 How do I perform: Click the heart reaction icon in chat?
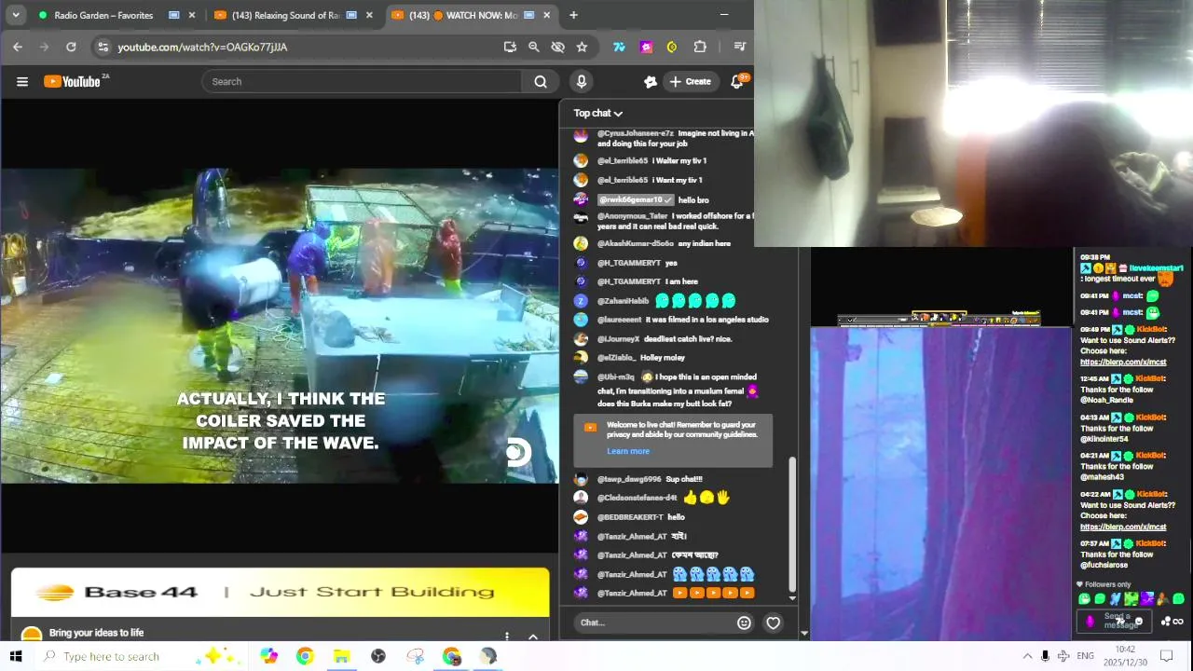coord(773,623)
